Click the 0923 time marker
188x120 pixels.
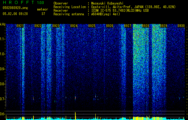[56, 26]
